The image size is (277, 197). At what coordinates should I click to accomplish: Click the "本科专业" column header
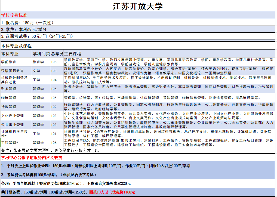(x=16, y=54)
